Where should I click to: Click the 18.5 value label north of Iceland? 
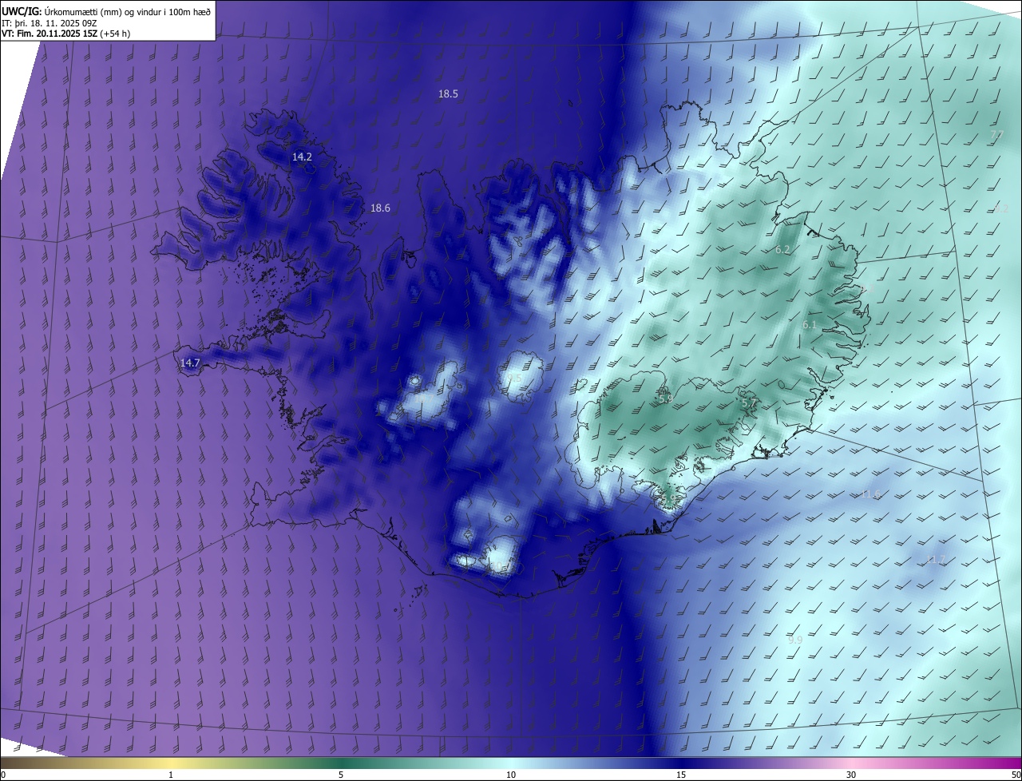click(x=448, y=93)
